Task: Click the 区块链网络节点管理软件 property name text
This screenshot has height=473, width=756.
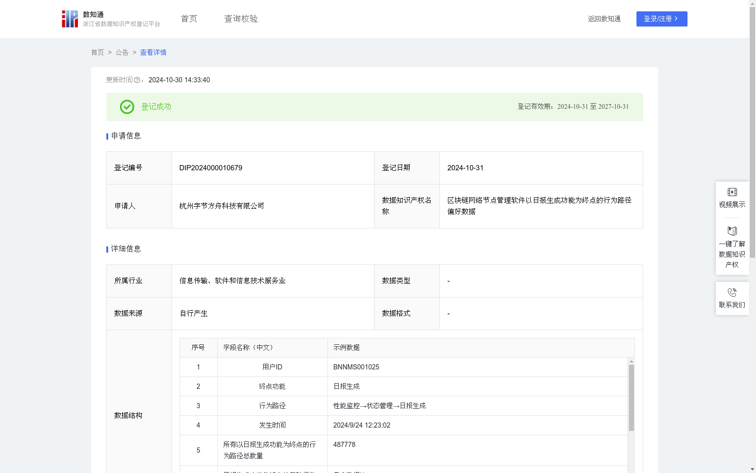Action: pyautogui.click(x=540, y=206)
